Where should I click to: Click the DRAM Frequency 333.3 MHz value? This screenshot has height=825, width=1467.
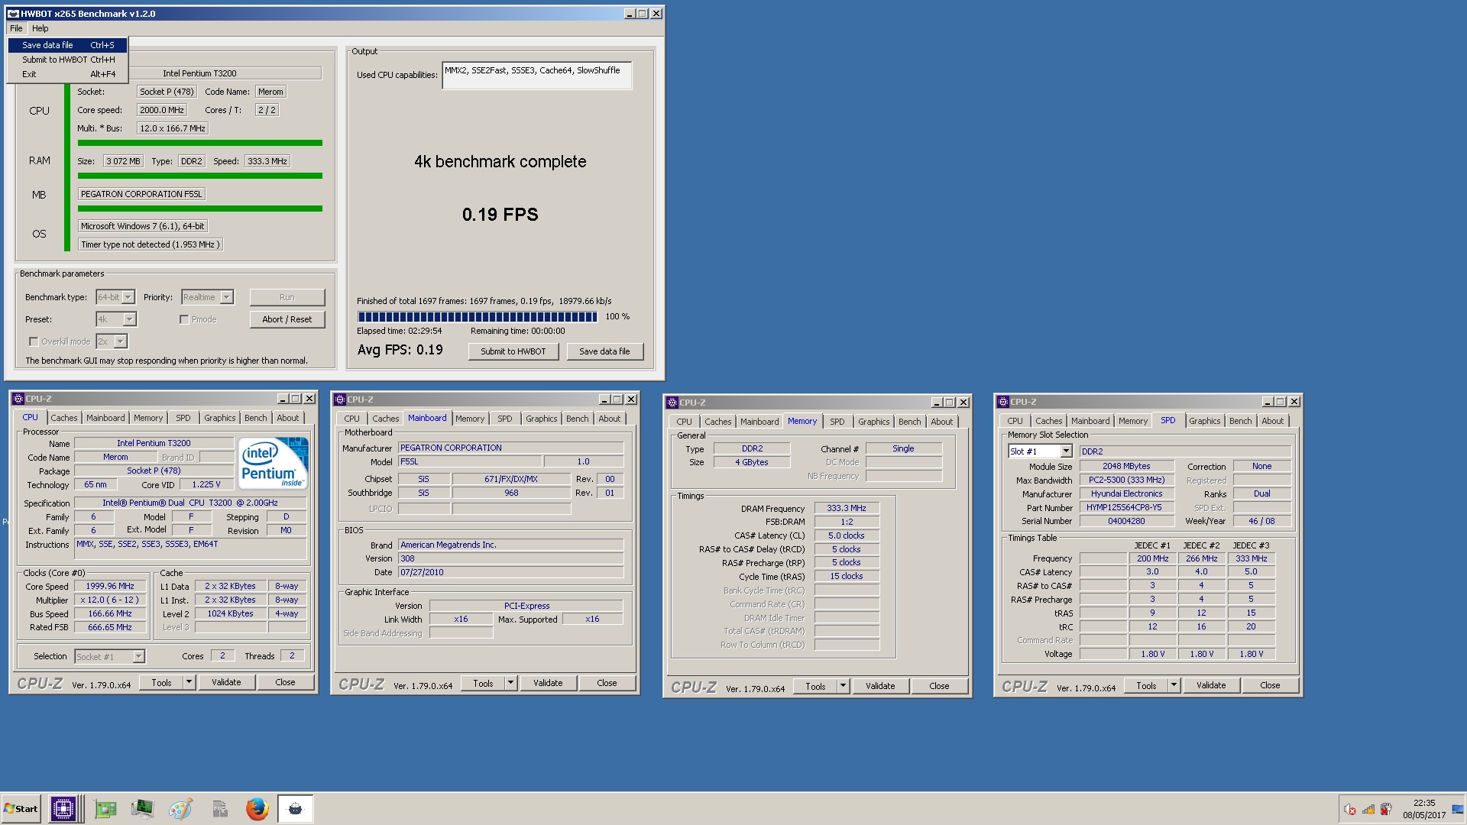(847, 508)
